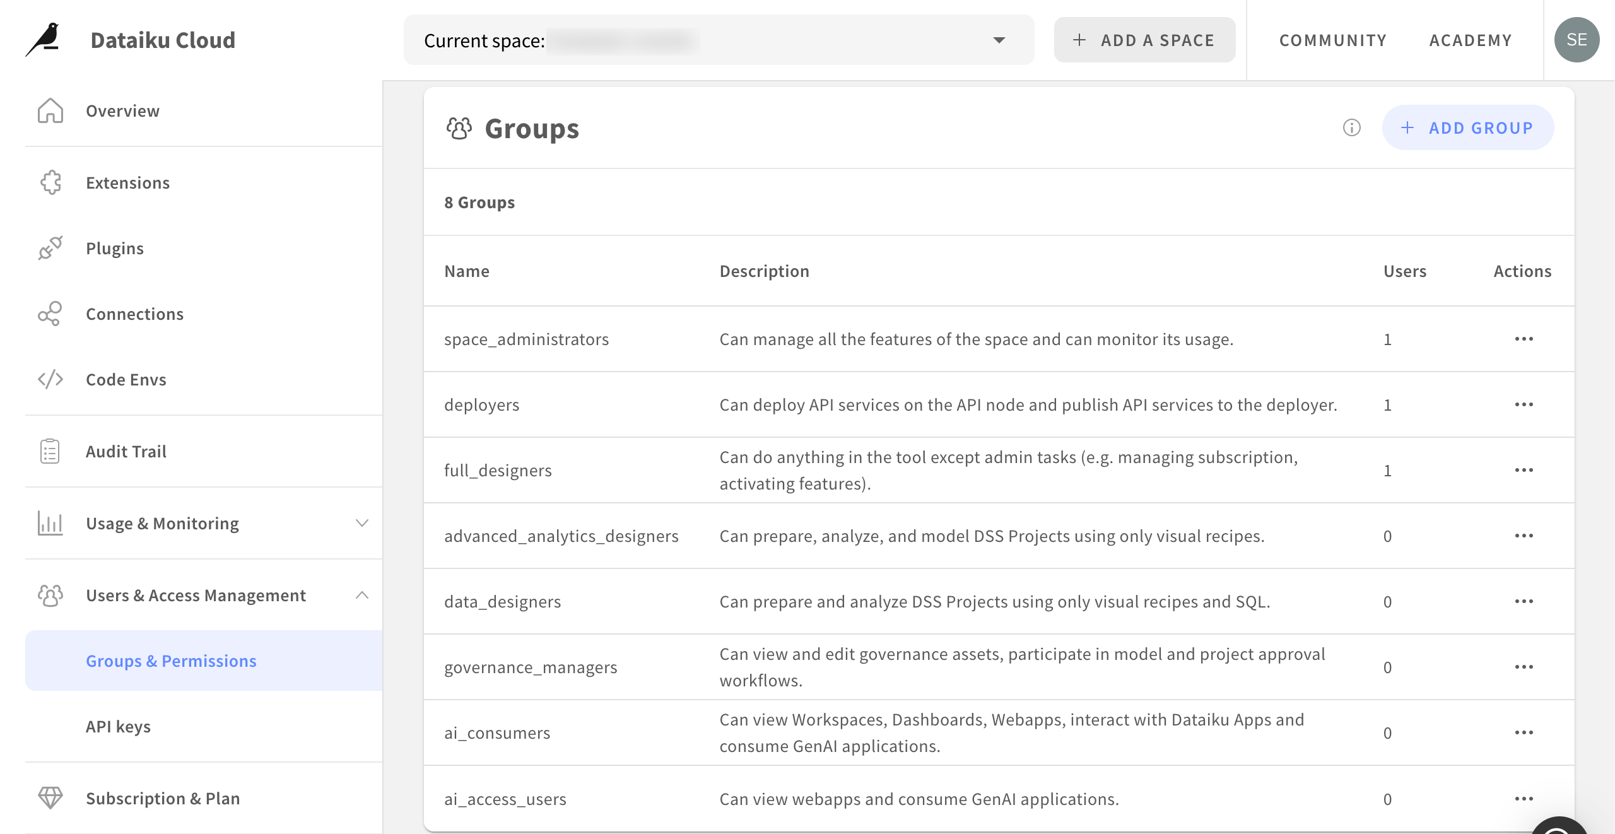Viewport: 1615px width, 834px height.
Task: Click the Groups info icon
Action: [x=1352, y=128]
